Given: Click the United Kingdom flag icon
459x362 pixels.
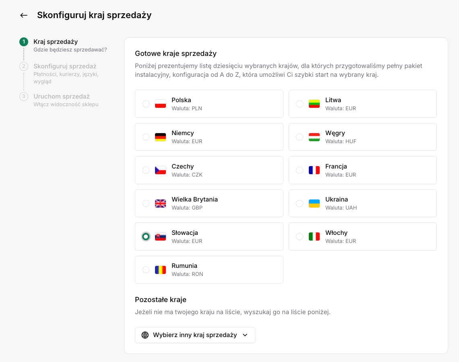Looking at the screenshot, I should pos(160,203).
